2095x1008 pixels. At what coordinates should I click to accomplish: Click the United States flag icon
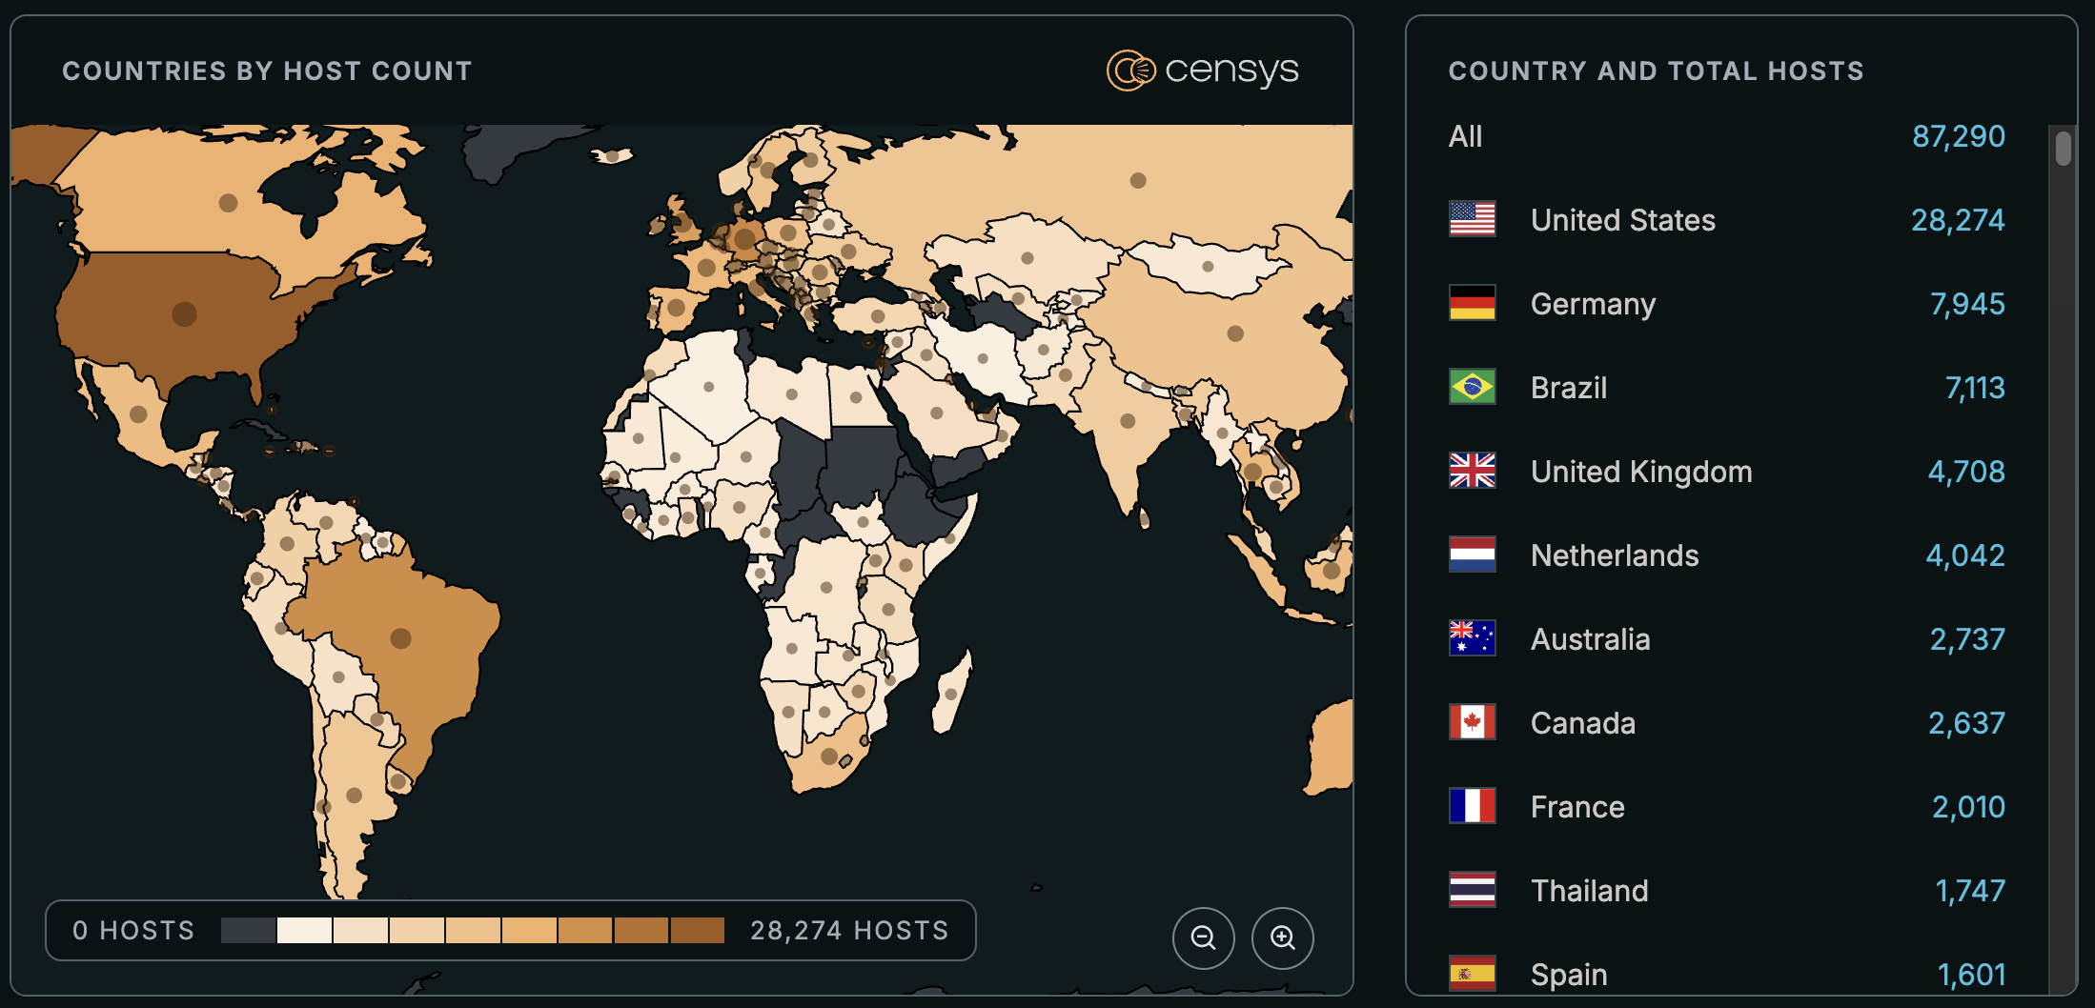(x=1472, y=220)
